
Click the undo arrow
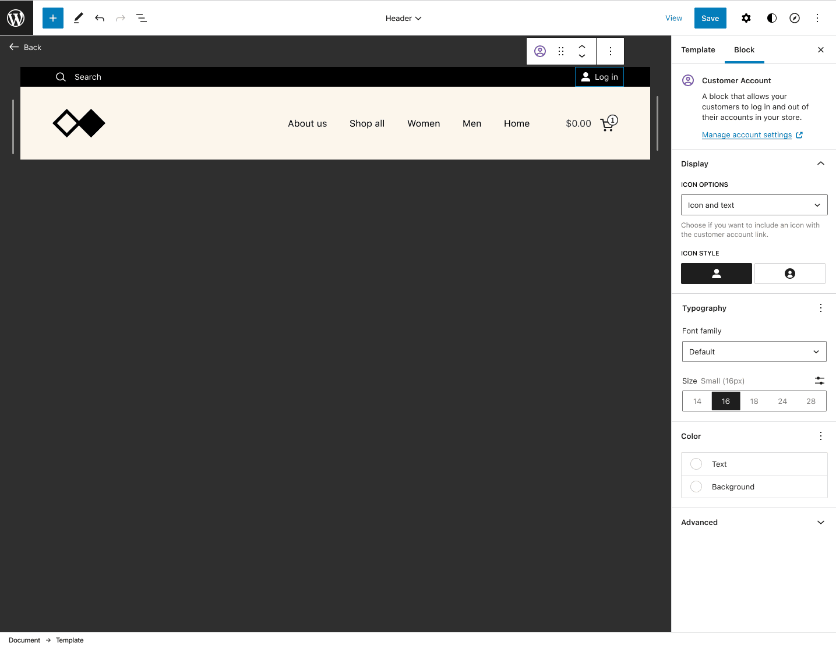pyautogui.click(x=100, y=18)
